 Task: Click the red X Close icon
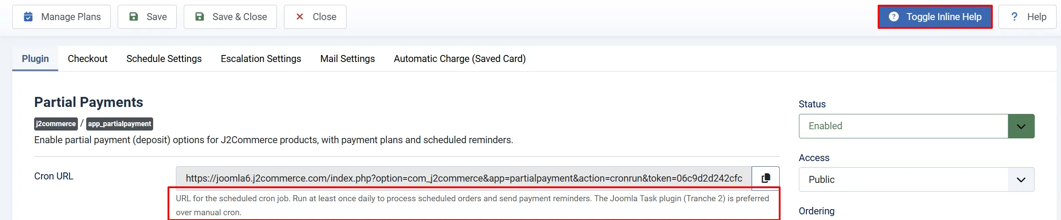pos(300,17)
